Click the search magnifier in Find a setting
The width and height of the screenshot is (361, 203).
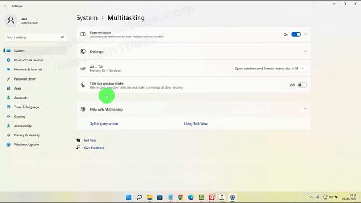(62, 37)
